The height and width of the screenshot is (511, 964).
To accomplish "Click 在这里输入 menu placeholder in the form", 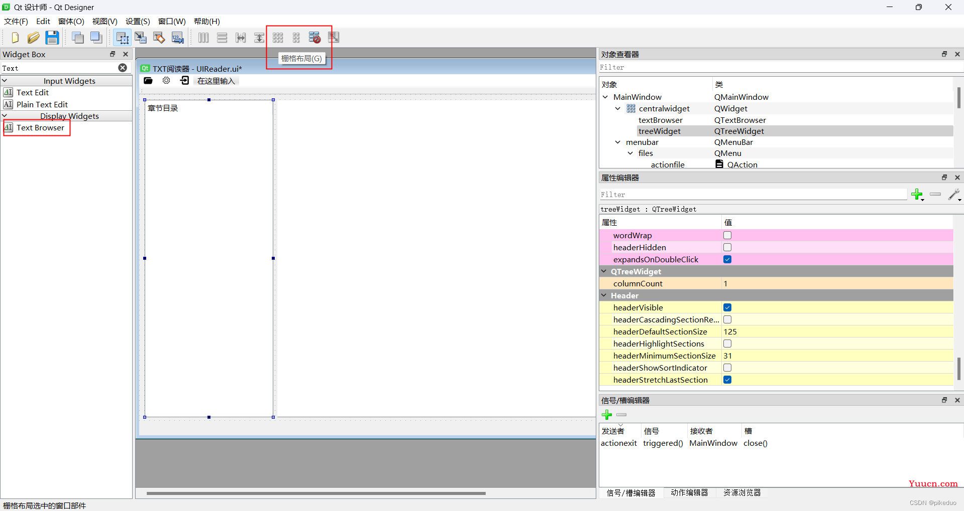I will point(216,81).
